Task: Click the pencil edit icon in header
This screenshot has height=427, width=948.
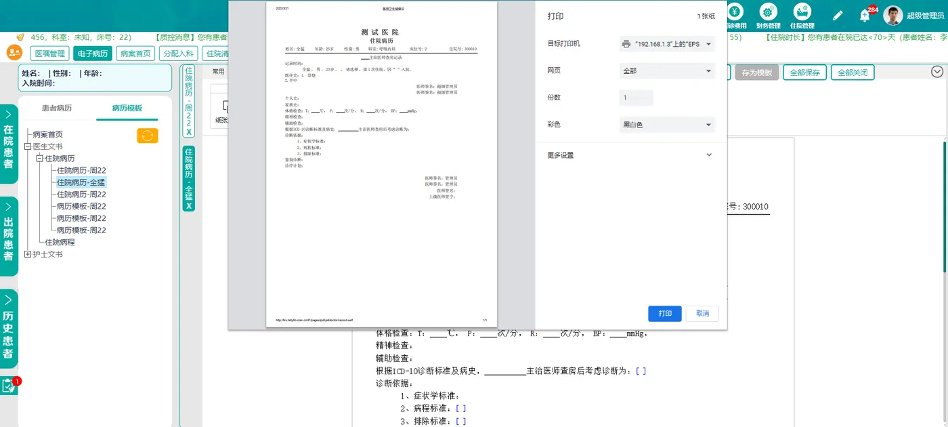Action: 837,15
